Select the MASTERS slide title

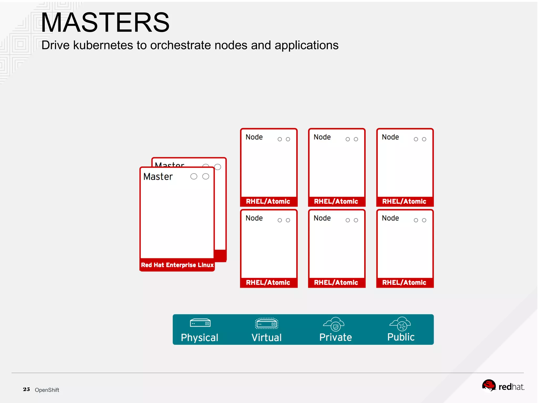(105, 23)
